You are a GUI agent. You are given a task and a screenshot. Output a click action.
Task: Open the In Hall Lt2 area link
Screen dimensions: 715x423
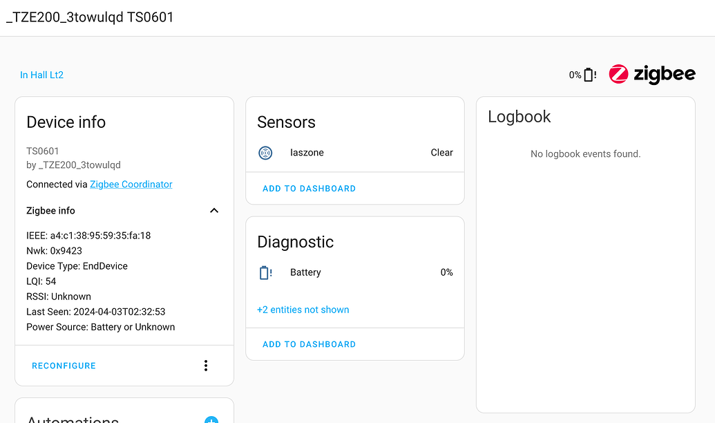[x=41, y=75]
